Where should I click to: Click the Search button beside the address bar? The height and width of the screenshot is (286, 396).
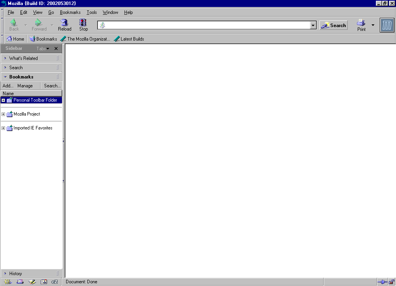click(333, 25)
